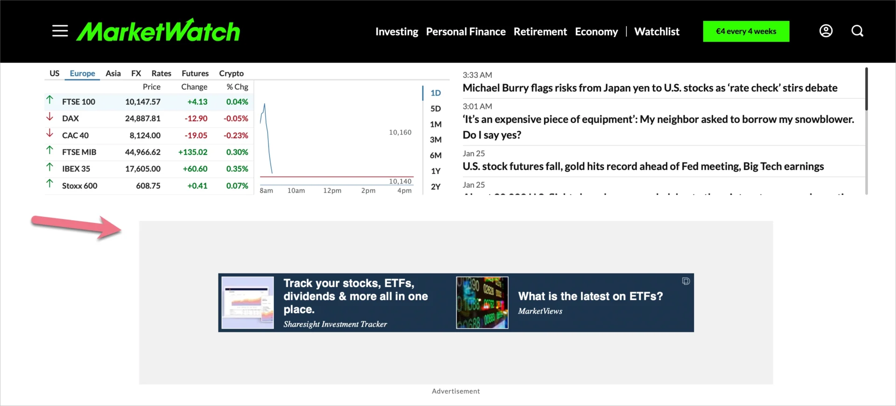Screen dimensions: 896x406
Task: Open the Investing menu
Action: [397, 32]
